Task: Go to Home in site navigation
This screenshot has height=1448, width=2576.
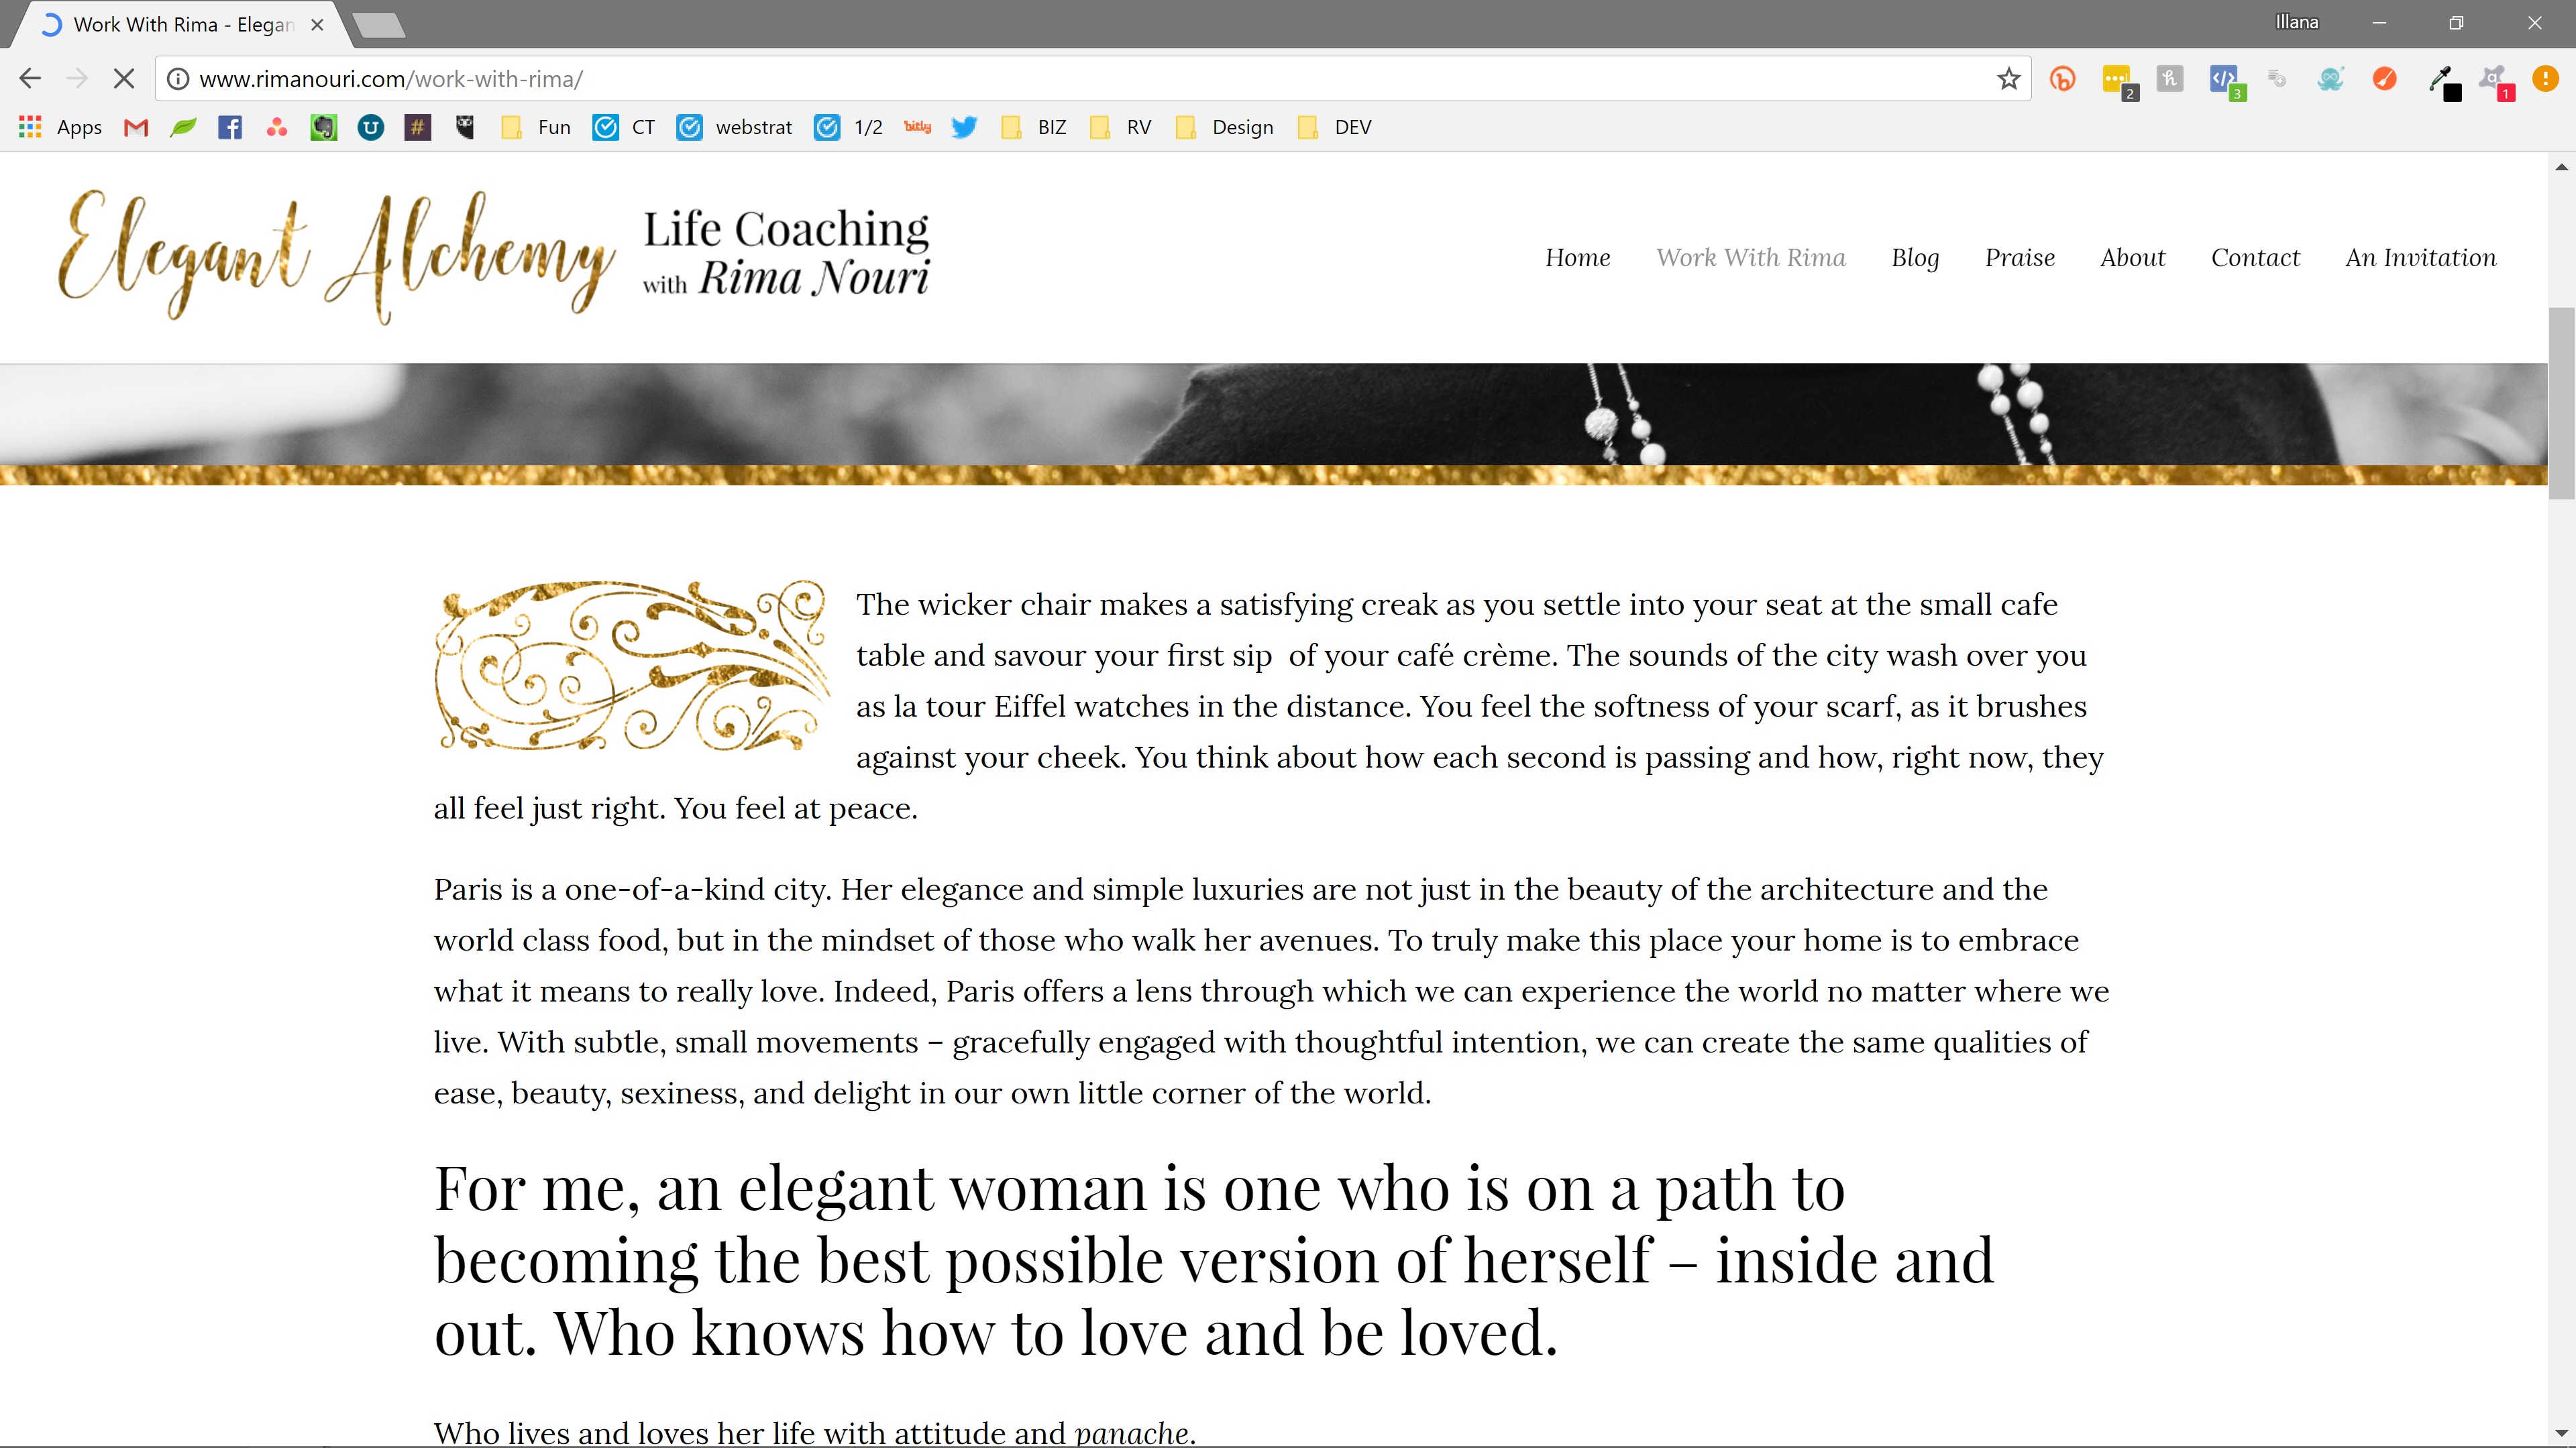Action: pyautogui.click(x=1577, y=258)
